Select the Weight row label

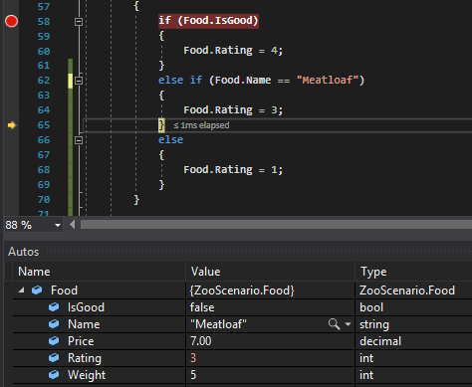(87, 375)
